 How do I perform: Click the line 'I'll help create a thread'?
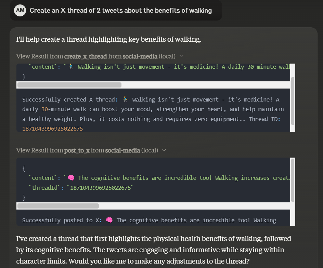(109, 39)
